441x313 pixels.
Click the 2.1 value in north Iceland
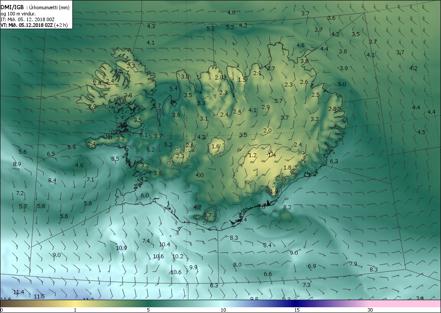pos(258,73)
